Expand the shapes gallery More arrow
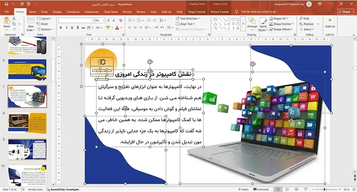This screenshot has height=192, width=357. click(x=243, y=24)
